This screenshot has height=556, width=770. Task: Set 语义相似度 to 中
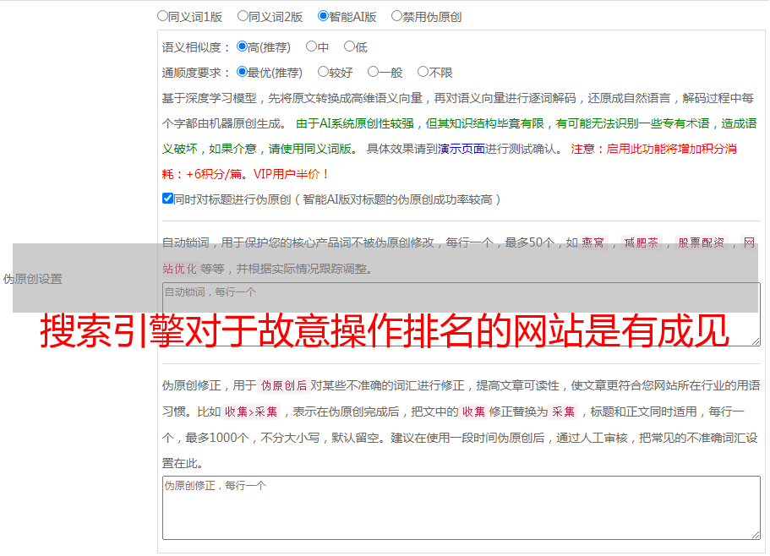[311, 46]
